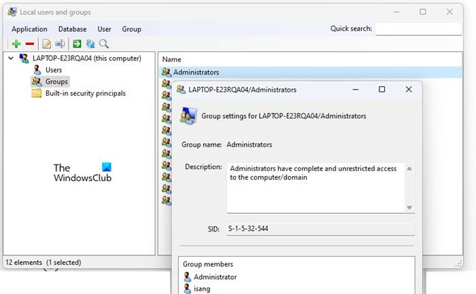Select the Administrators row in list
476x294 pixels.
tap(310, 73)
